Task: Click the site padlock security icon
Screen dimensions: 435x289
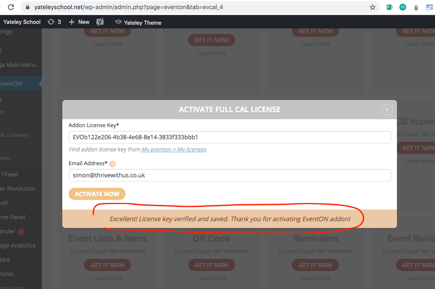Action: point(28,8)
